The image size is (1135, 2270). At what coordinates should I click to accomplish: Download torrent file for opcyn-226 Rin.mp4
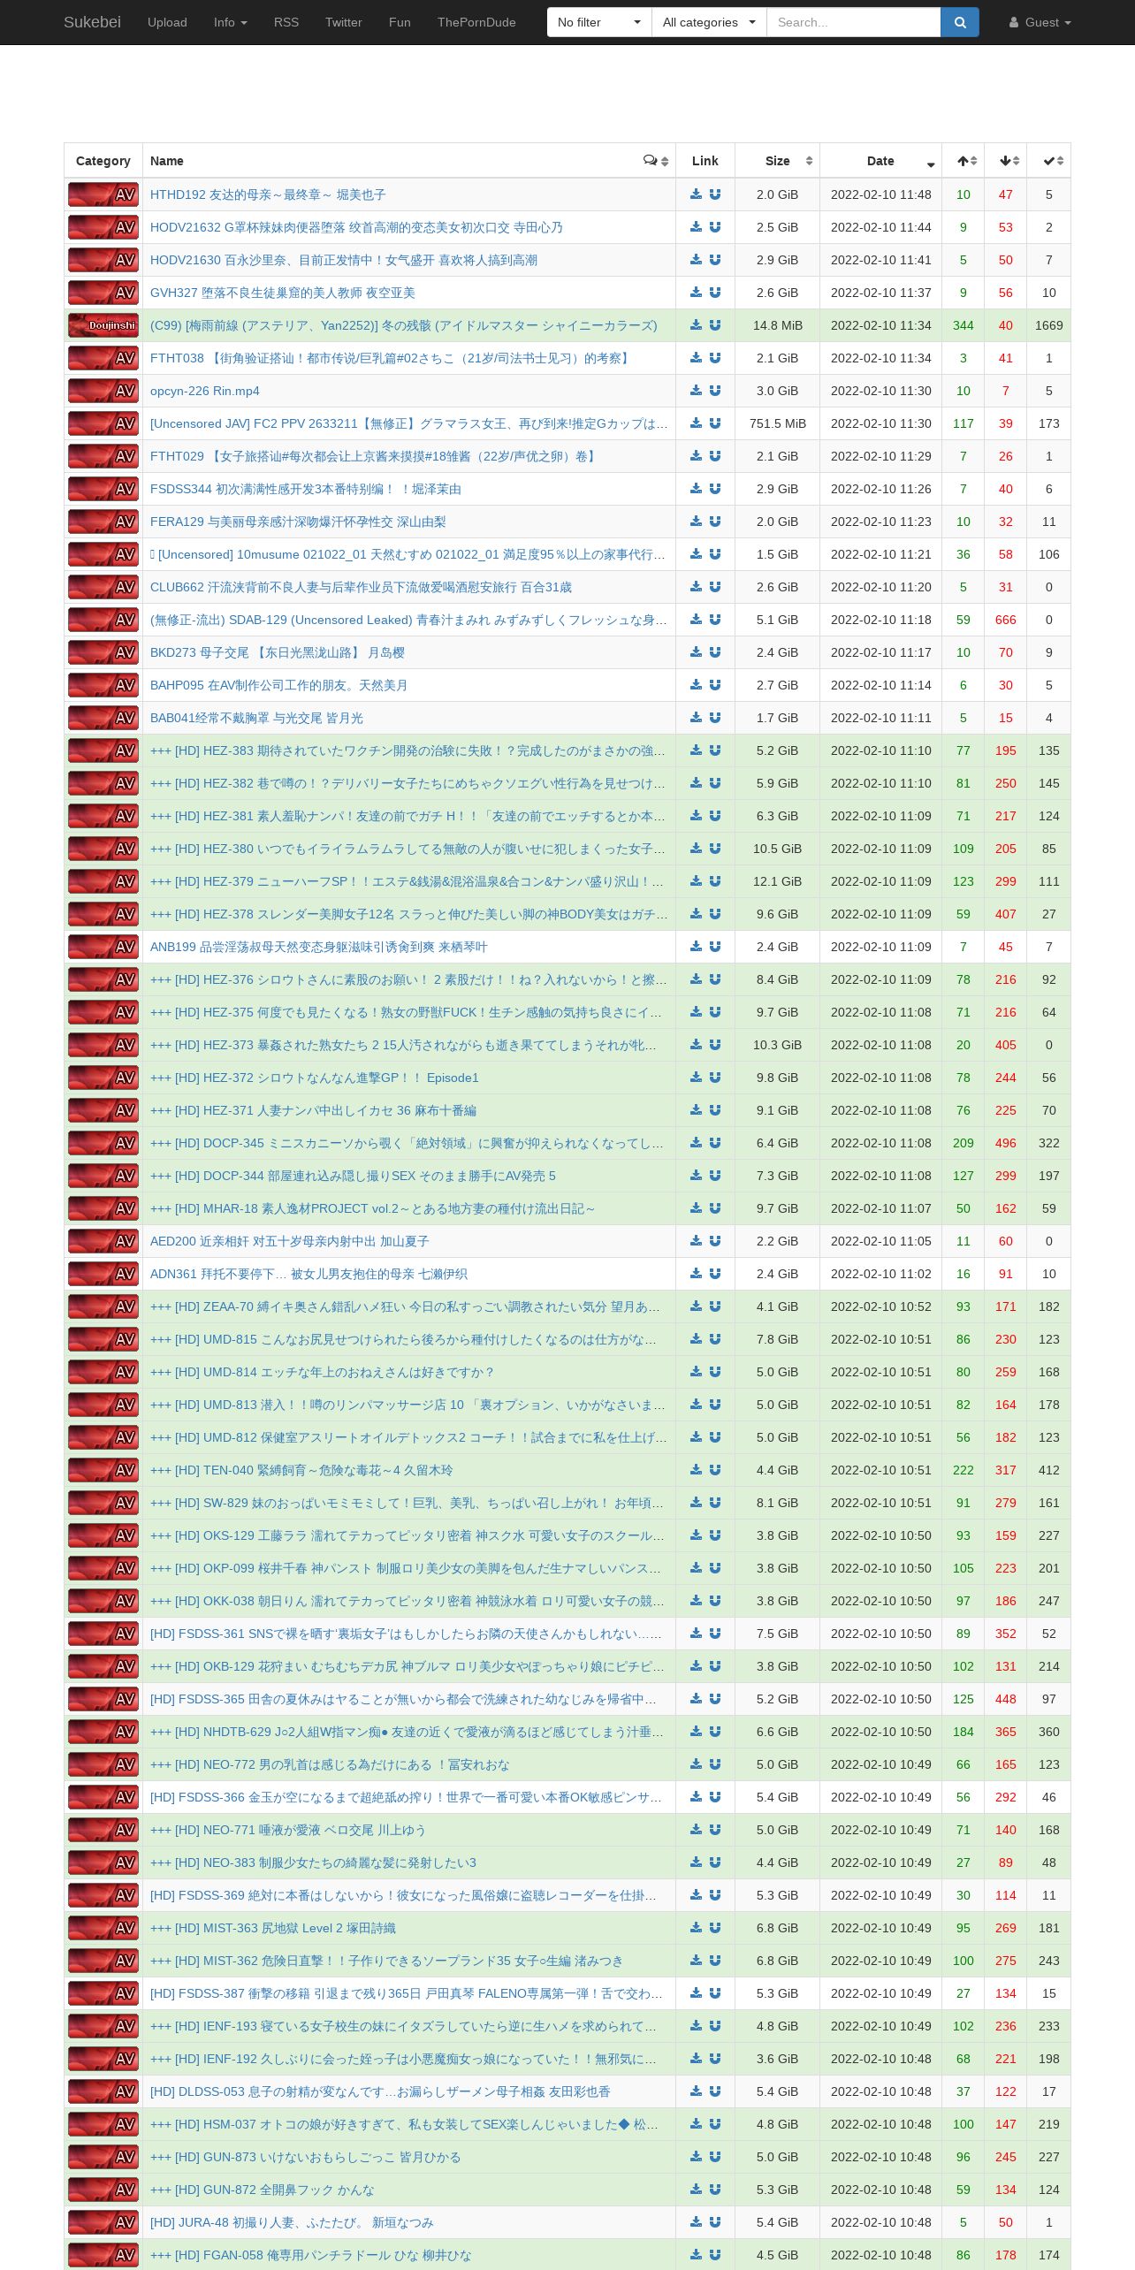(x=696, y=391)
